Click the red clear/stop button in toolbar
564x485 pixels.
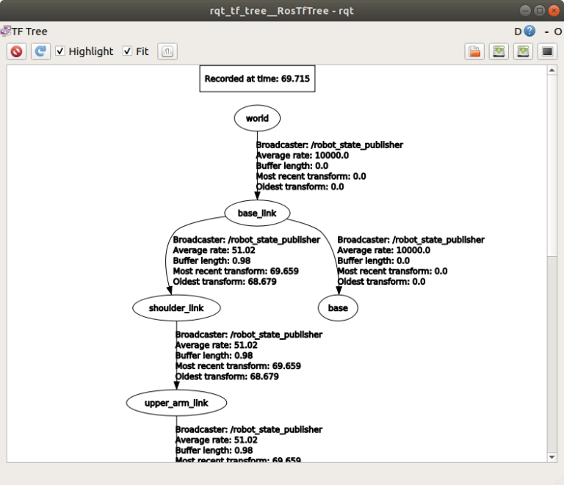click(x=17, y=51)
